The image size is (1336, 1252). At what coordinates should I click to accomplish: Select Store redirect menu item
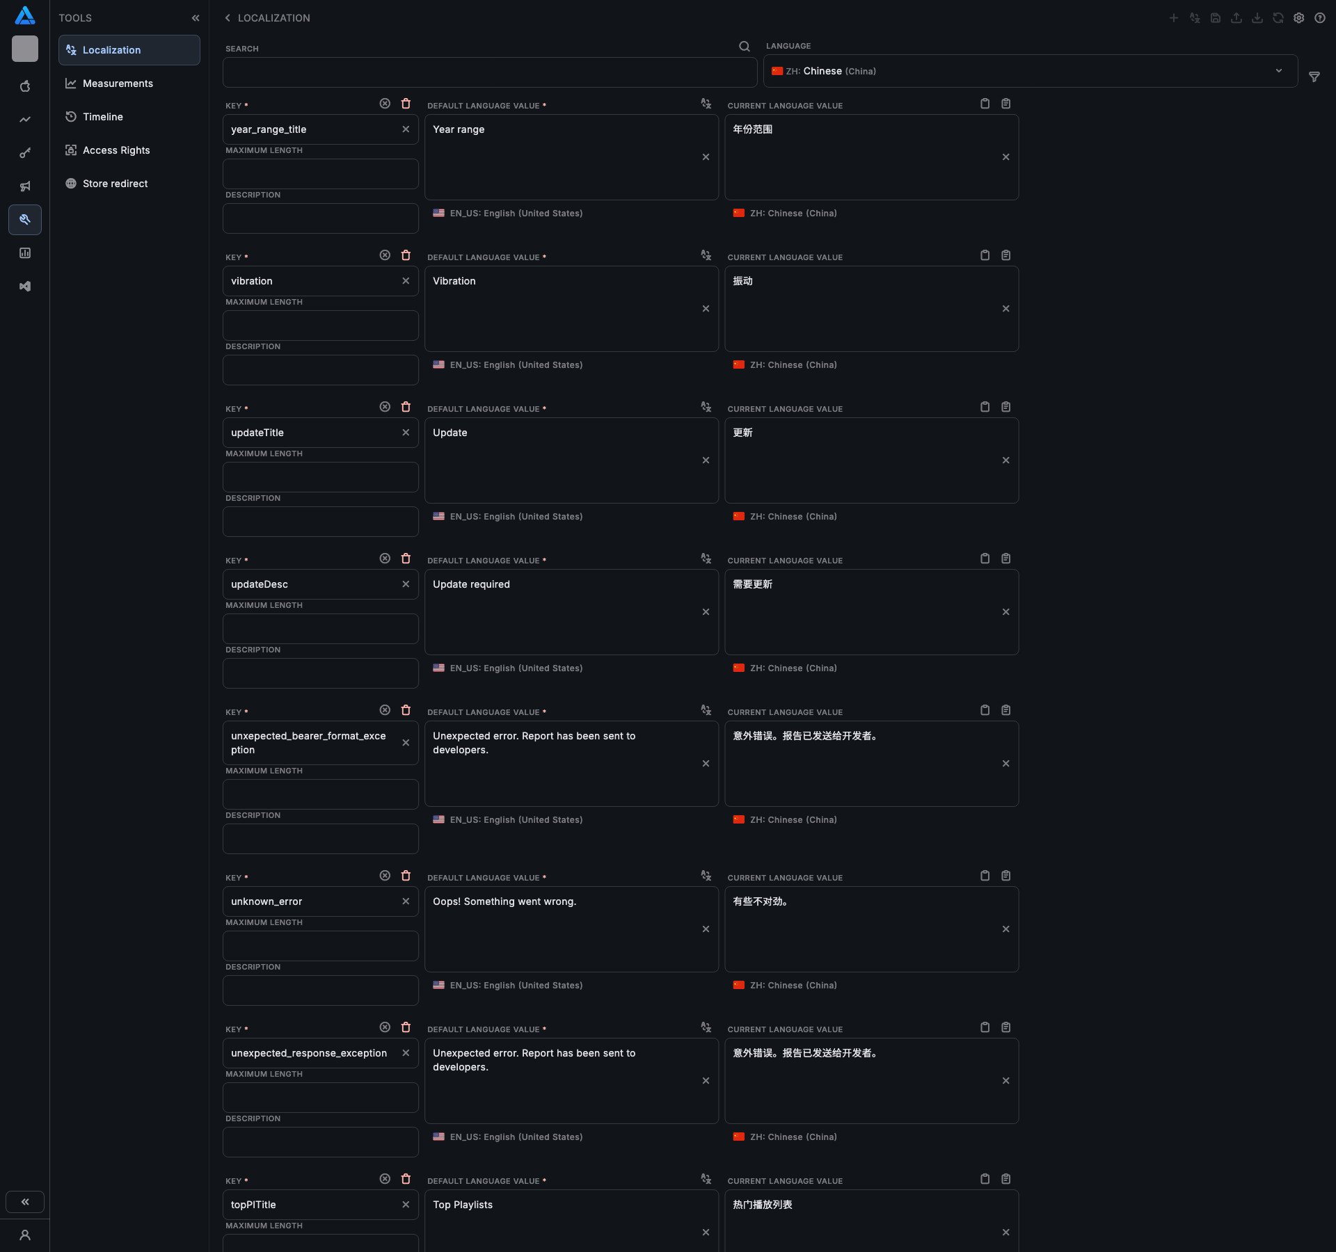pyautogui.click(x=115, y=184)
